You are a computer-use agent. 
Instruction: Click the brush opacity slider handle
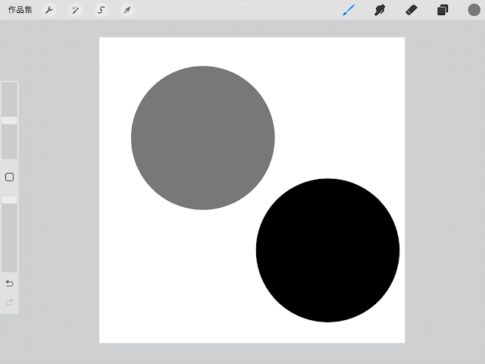pyautogui.click(x=10, y=199)
